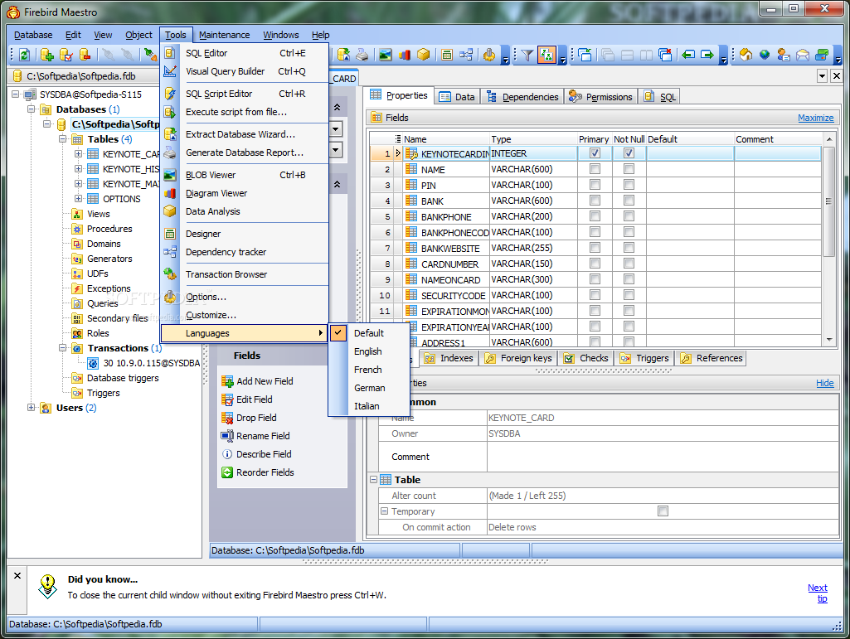Click the options toolbar icon
This screenshot has height=639, width=850.
coord(489,55)
